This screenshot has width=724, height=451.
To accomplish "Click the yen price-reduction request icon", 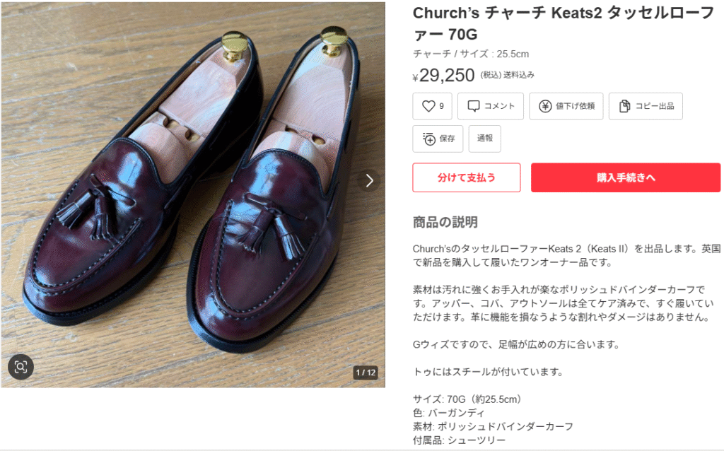I will 545,106.
